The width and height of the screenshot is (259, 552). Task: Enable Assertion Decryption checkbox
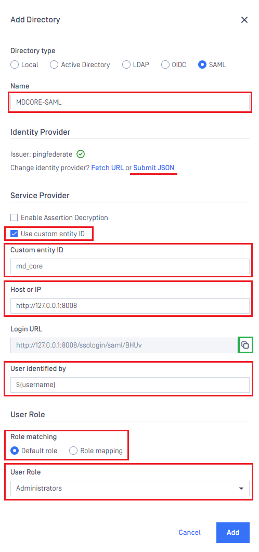pos(14,217)
